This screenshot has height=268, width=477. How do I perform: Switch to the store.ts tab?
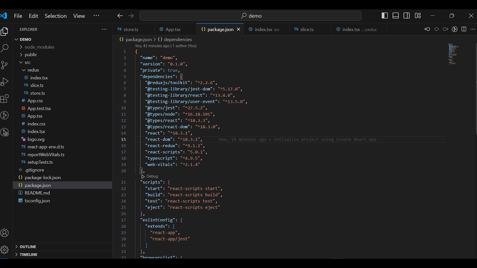pos(133,29)
